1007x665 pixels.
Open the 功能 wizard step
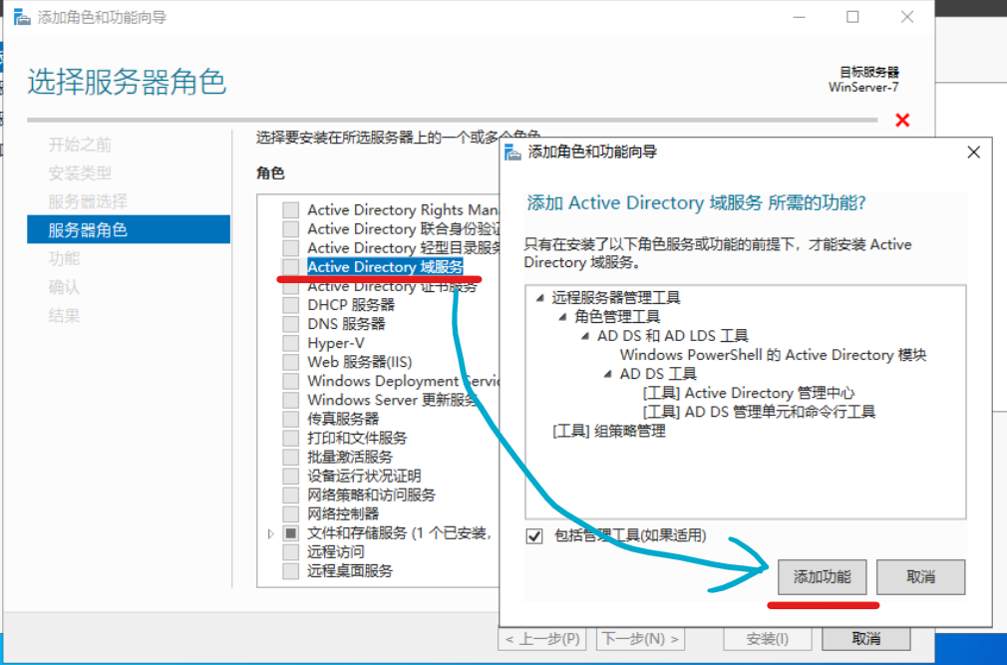point(64,258)
